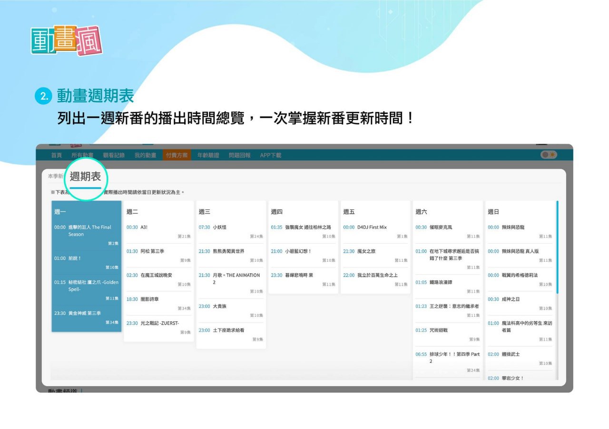Click the highlighted 付費方案 menu item
This screenshot has width=609, height=429.
tap(177, 155)
